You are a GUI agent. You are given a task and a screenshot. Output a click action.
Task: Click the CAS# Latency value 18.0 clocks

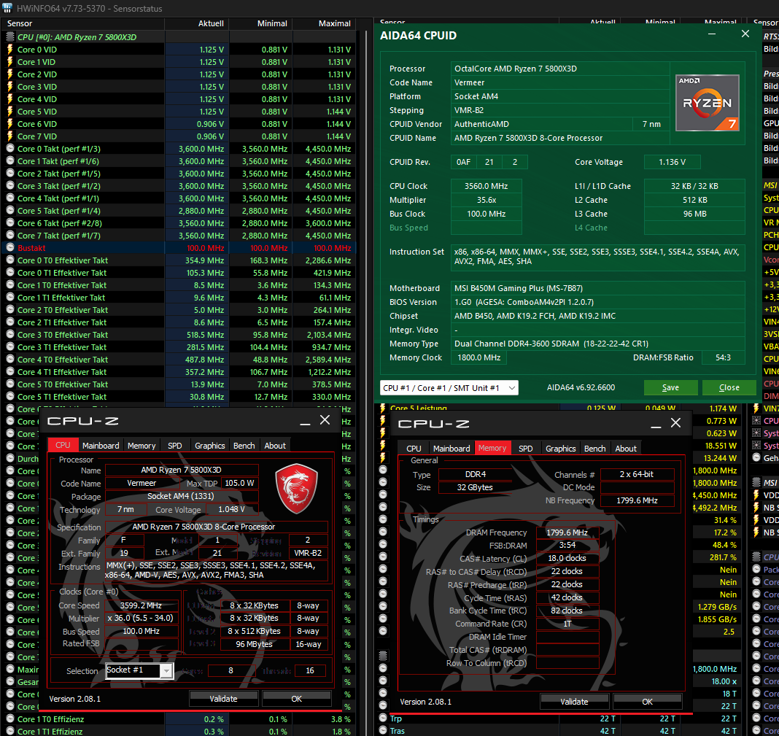[x=567, y=558]
